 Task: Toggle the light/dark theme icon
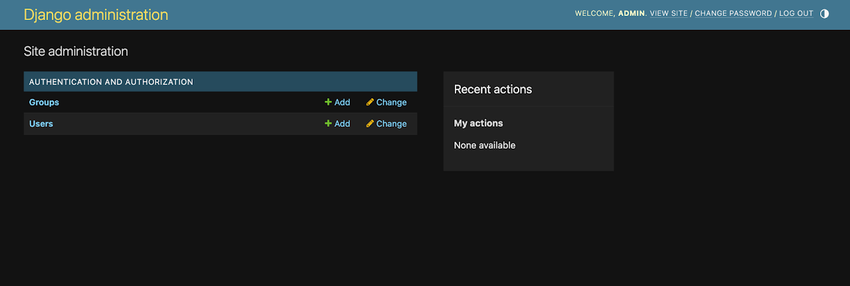coord(824,13)
